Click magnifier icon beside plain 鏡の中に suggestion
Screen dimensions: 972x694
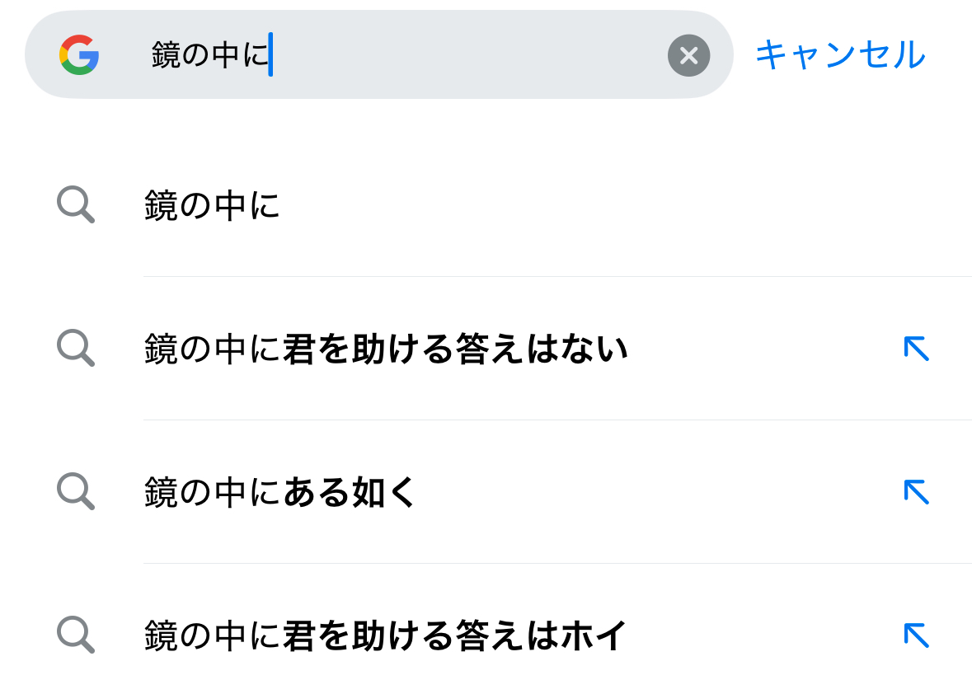(x=76, y=205)
